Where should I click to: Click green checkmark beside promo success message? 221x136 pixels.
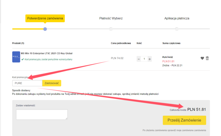click(x=22, y=60)
